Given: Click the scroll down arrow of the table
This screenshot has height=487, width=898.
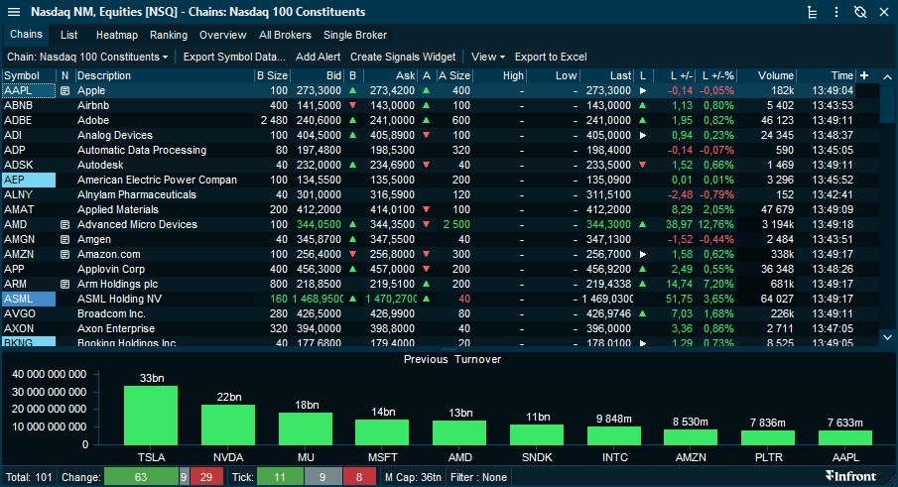Looking at the screenshot, I should pos(887,337).
